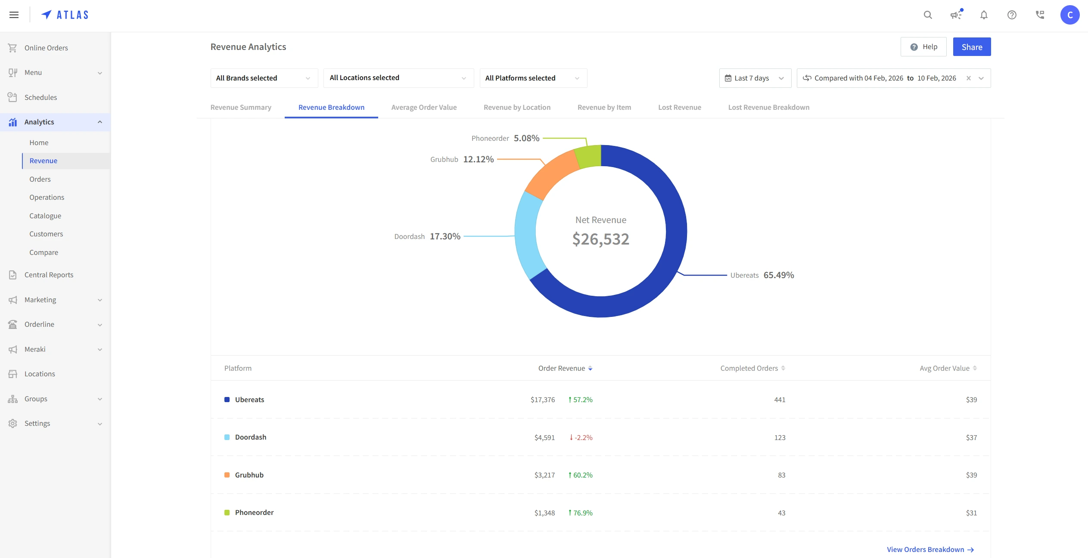1088x558 pixels.
Task: Click the blue Share button
Action: (972, 47)
